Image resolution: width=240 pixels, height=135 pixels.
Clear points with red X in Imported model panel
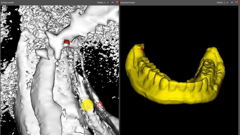coord(237,2)
